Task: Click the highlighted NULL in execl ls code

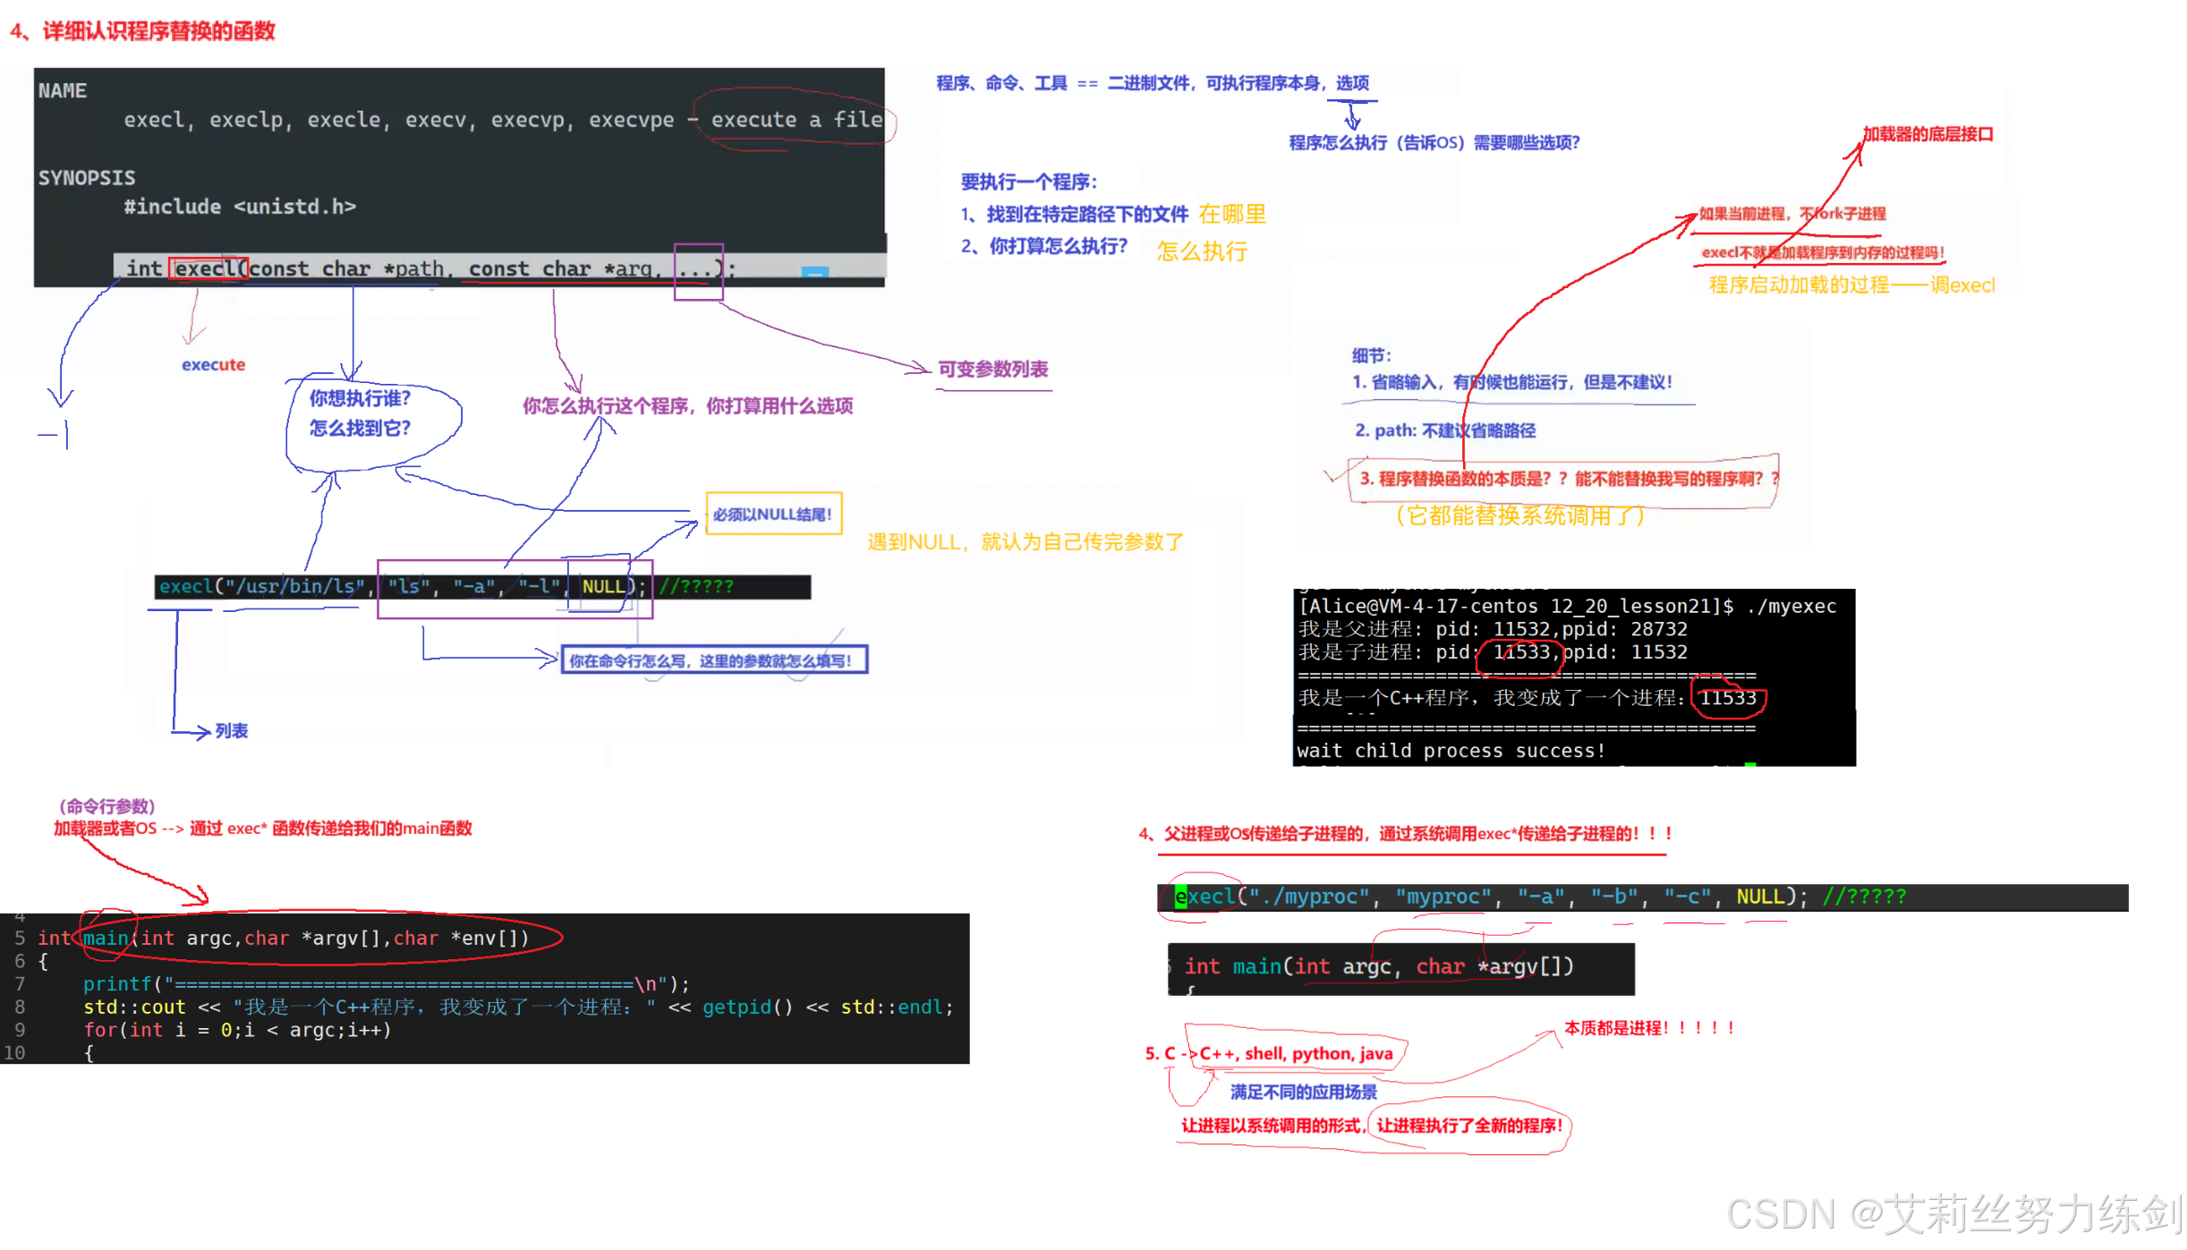Action: 603,587
